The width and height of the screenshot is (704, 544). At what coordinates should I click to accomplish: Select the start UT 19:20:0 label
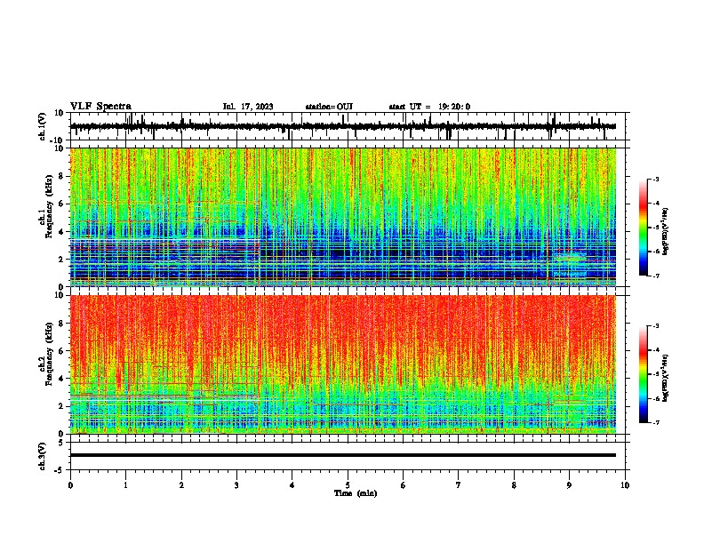(429, 107)
